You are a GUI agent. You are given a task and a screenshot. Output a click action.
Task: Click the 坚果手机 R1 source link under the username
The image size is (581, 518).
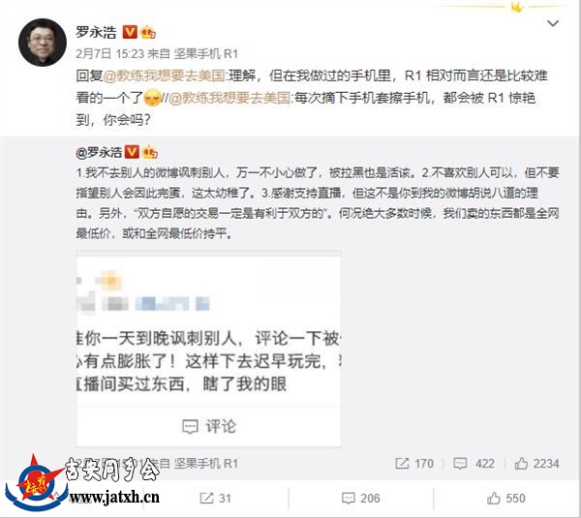(x=206, y=54)
